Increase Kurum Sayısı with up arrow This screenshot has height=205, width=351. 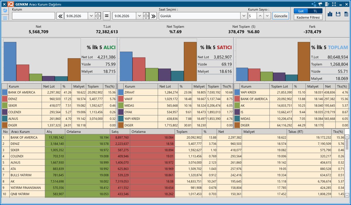pyautogui.click(x=260, y=16)
